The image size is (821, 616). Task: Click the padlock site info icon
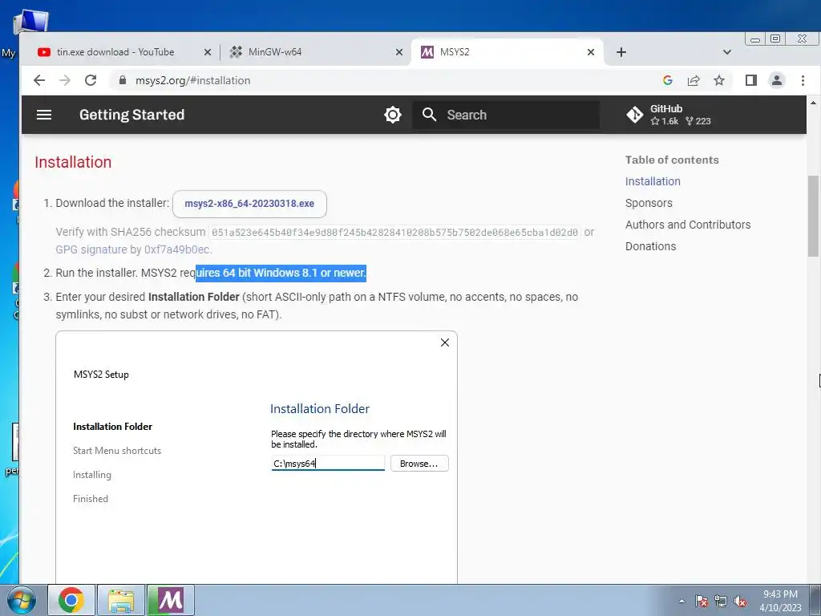(123, 80)
